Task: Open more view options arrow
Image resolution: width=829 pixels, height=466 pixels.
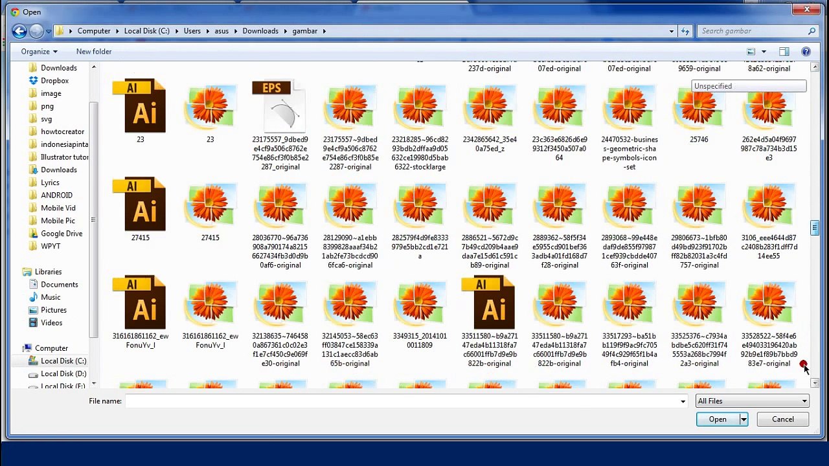Action: pos(764,51)
